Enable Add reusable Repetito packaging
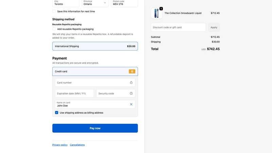 (x=54, y=29)
